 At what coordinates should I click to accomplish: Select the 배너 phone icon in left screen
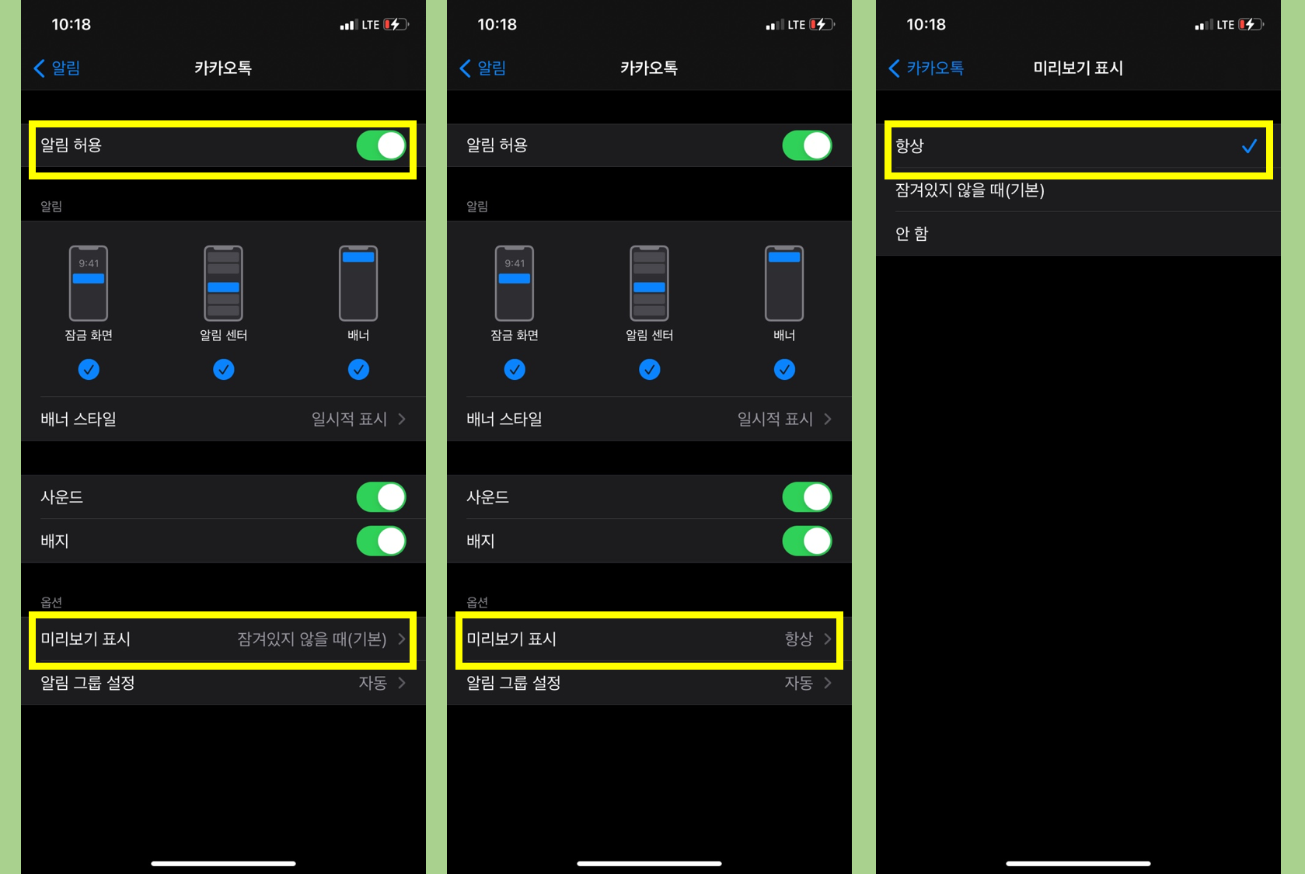tap(358, 283)
